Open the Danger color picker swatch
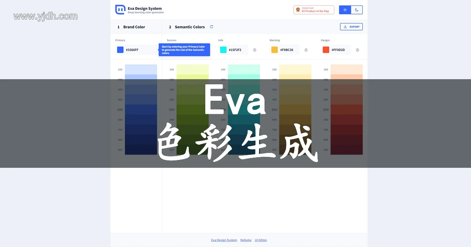 [x=326, y=50]
